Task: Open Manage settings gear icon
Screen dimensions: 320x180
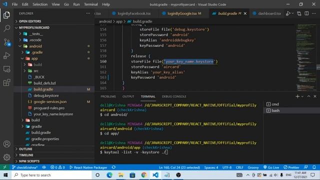Action: click(6, 157)
